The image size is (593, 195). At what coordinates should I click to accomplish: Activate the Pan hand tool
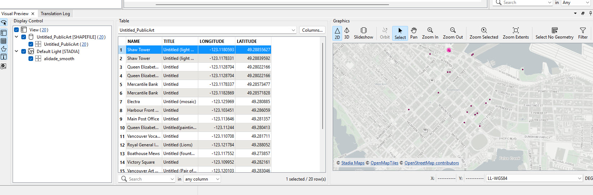point(414,33)
